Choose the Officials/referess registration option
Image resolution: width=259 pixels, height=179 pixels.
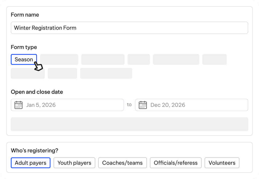[x=175, y=163]
